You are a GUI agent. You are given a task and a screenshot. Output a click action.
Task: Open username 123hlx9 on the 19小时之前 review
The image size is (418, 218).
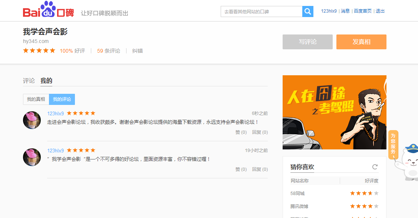pyautogui.click(x=56, y=151)
